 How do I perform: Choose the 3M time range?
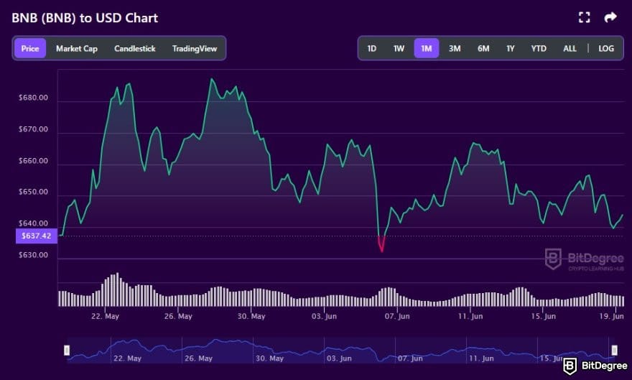click(455, 48)
